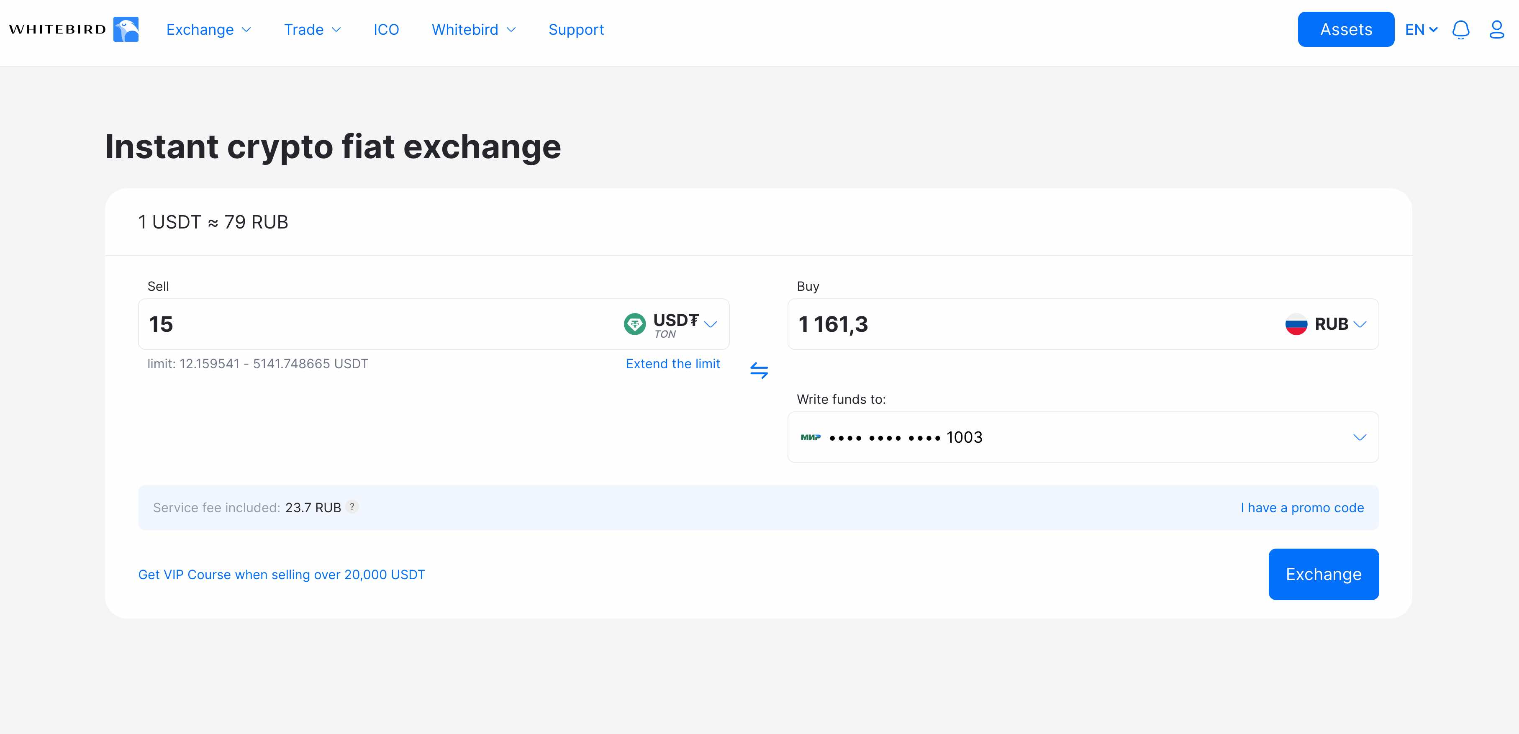Open the Support page
The image size is (1519, 734).
(x=576, y=29)
